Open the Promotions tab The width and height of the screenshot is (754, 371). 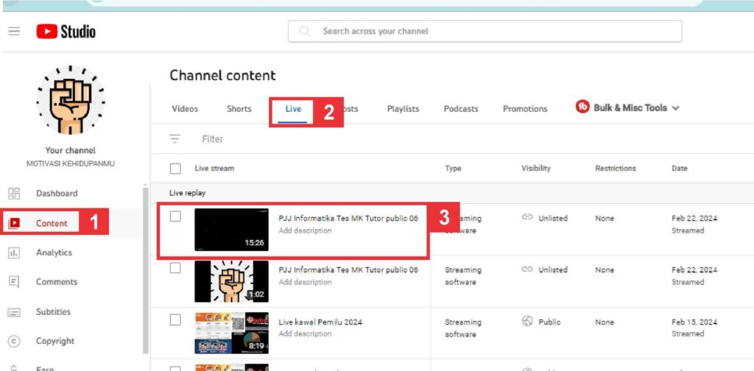click(x=525, y=109)
